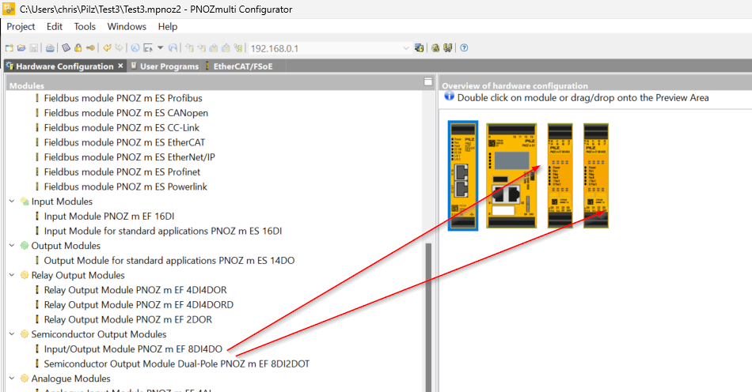Screen dimensions: 752x392
Task: Click the blue-framed fieldbus module thumbnail
Action: pyautogui.click(x=463, y=175)
